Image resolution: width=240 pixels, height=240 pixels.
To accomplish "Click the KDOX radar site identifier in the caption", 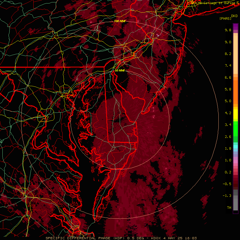I will [156, 238].
